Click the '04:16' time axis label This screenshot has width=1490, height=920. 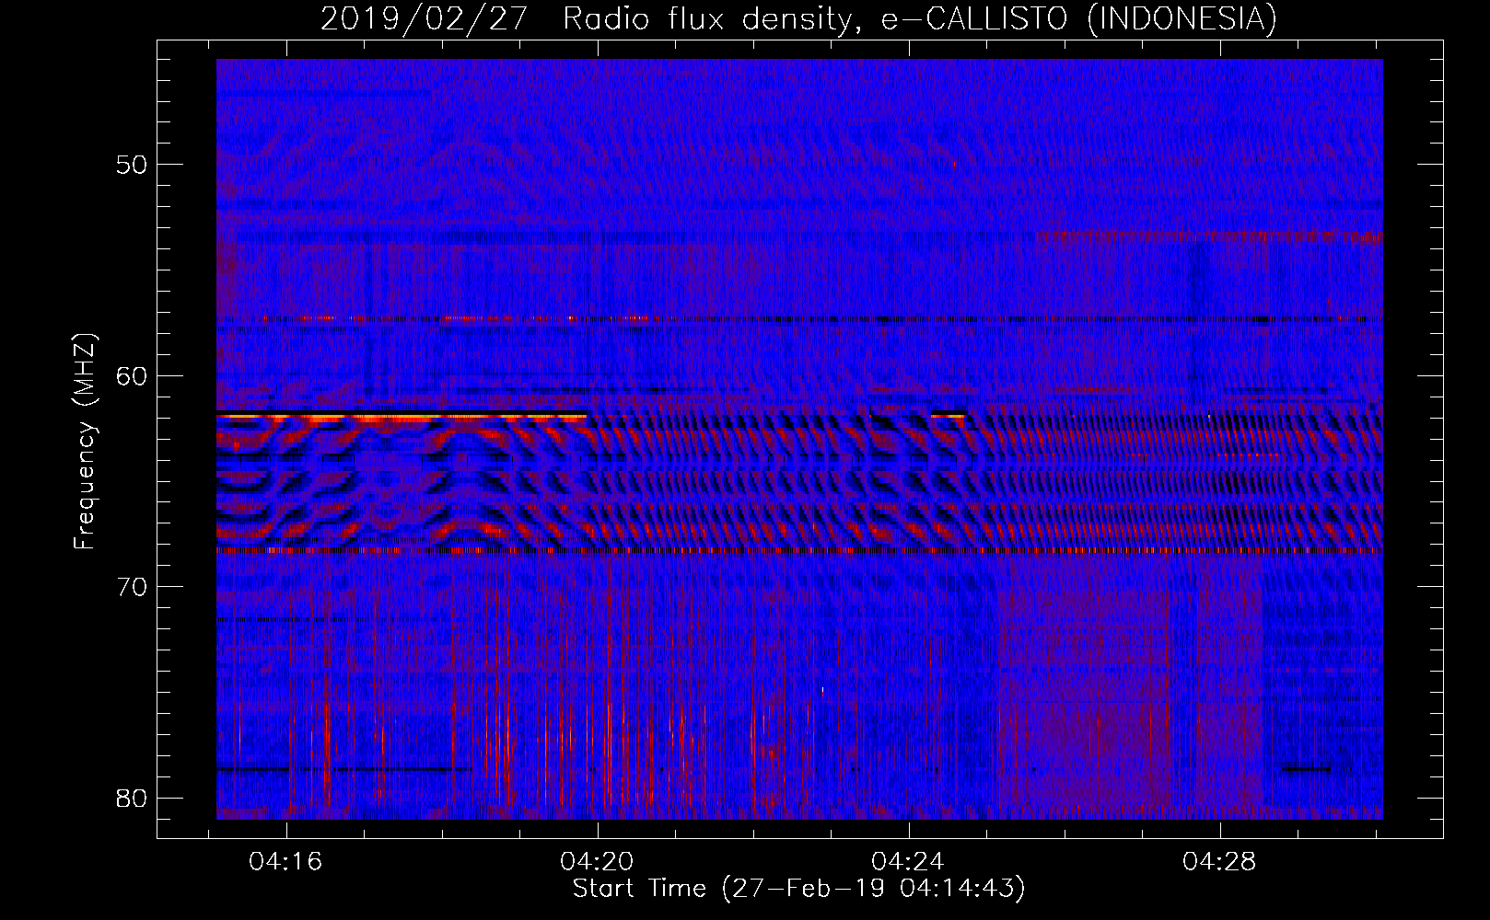(285, 862)
